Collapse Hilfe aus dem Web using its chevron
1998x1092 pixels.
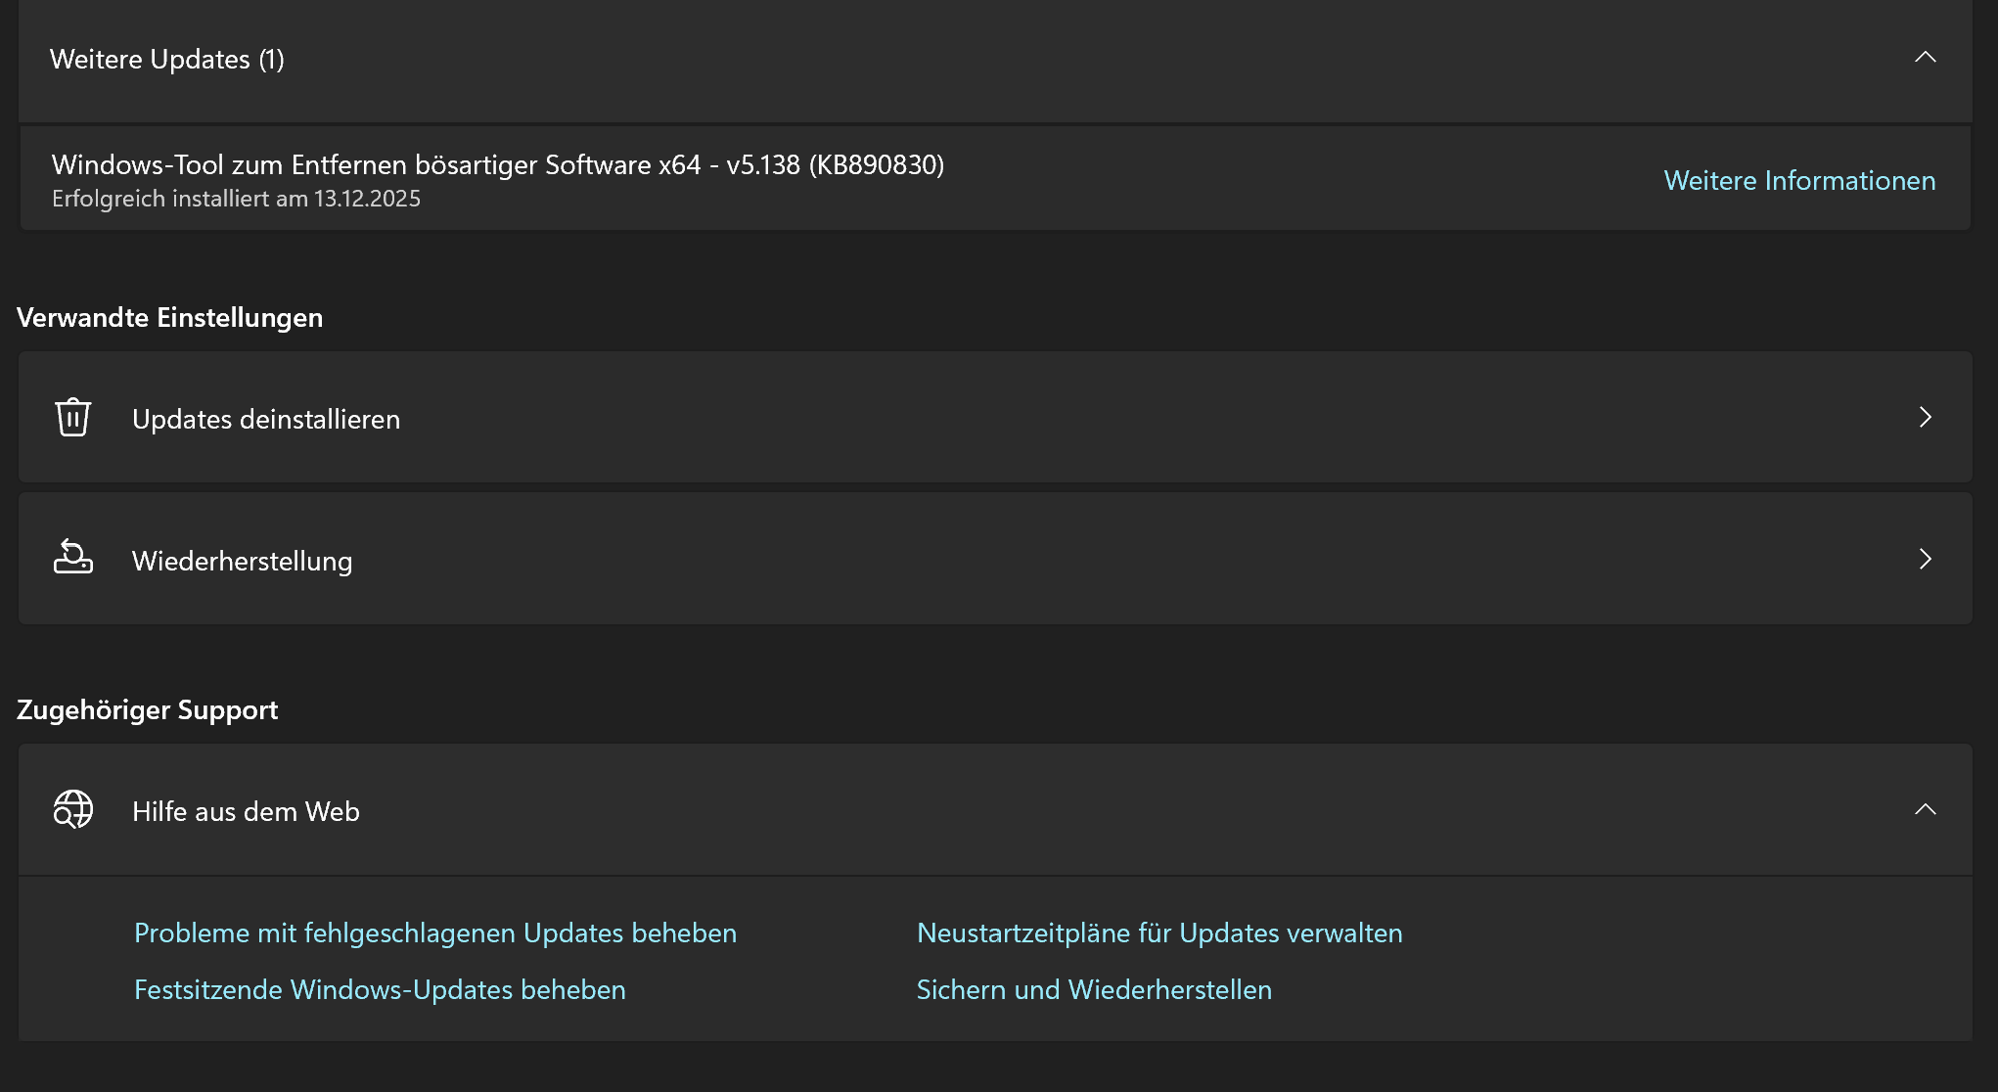(x=1925, y=809)
